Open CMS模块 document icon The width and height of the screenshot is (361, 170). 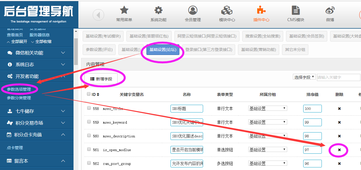(295, 10)
